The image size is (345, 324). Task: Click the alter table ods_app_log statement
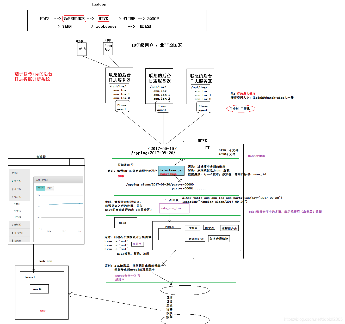232,198
